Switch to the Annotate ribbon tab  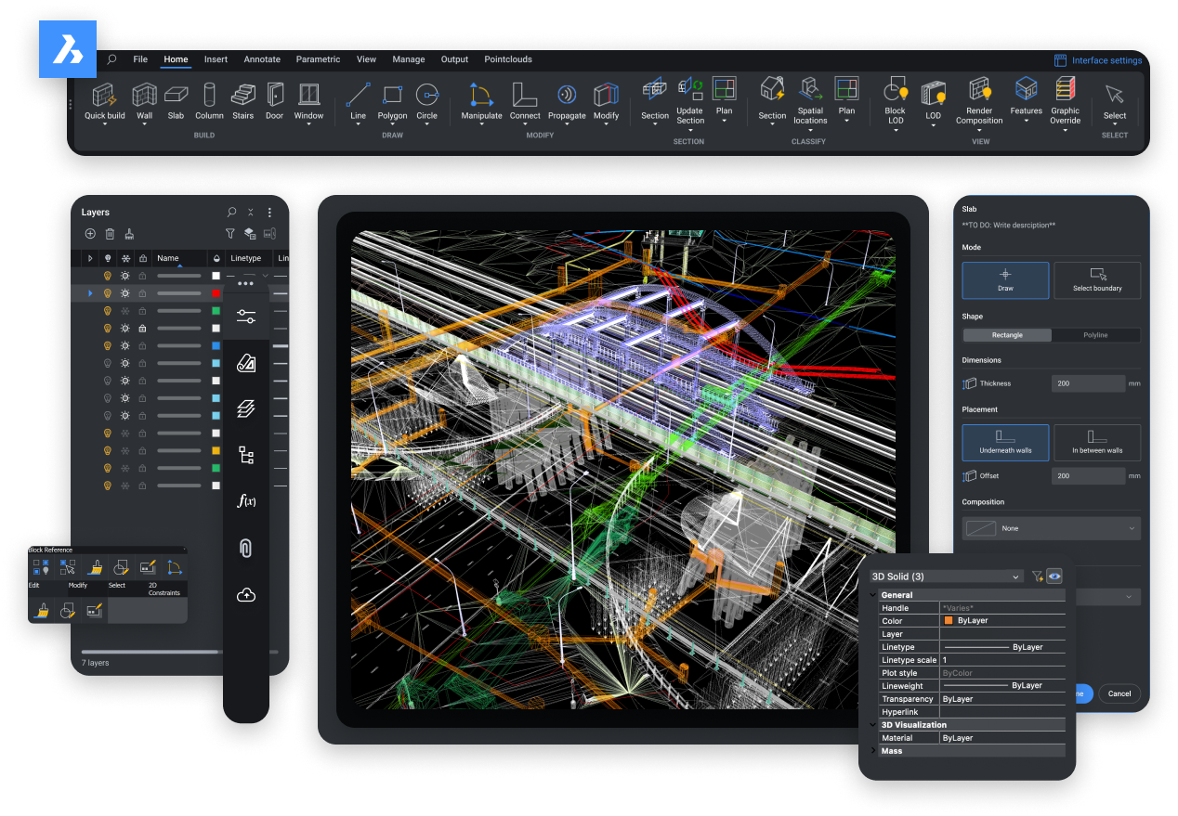point(262,58)
